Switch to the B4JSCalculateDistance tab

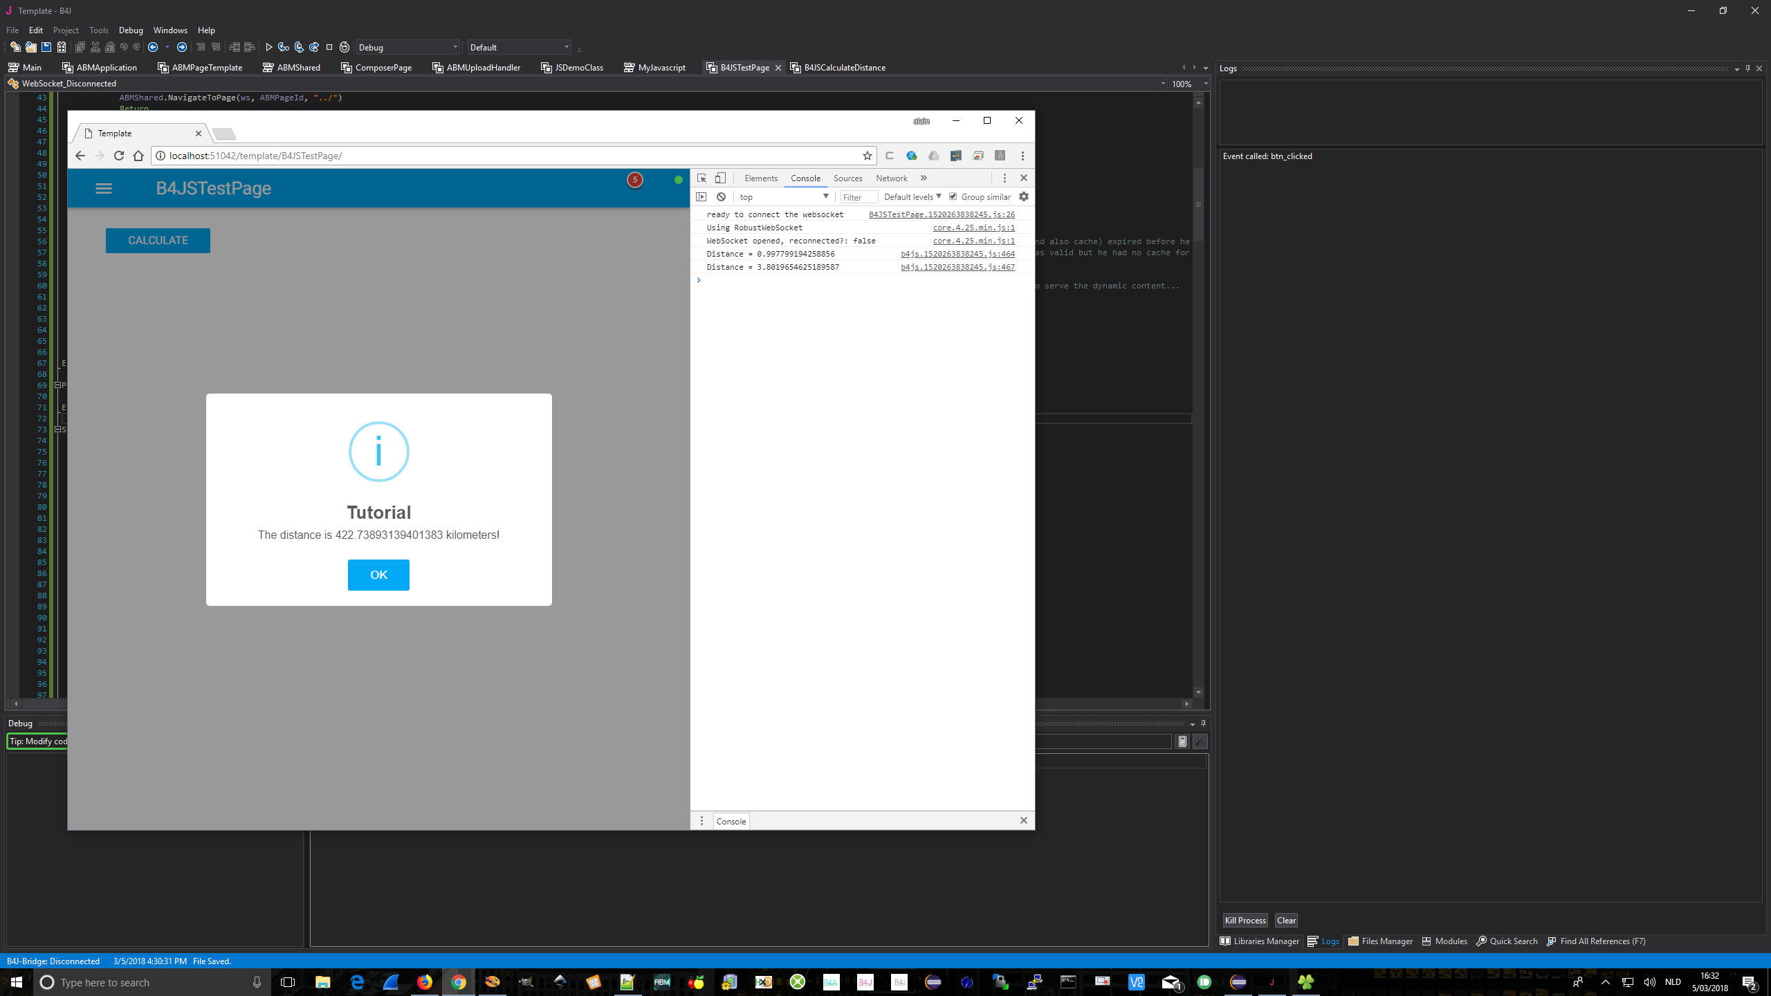844,68
